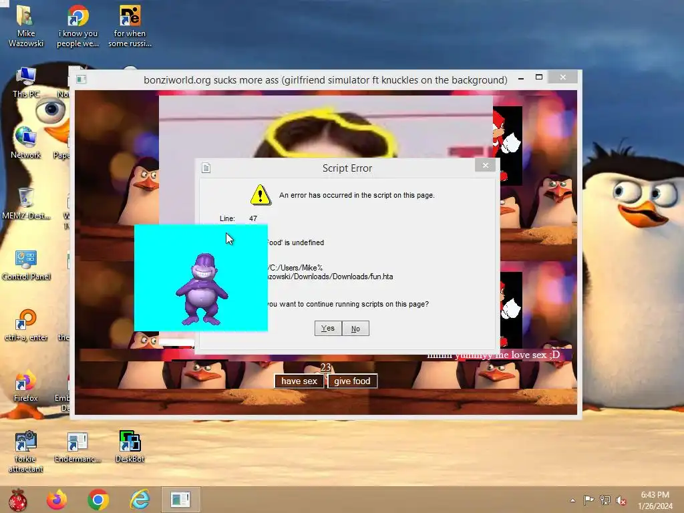Screen dimensions: 684x513
Task: Open the Endermanc... desktop shortcut
Action: (x=77, y=447)
